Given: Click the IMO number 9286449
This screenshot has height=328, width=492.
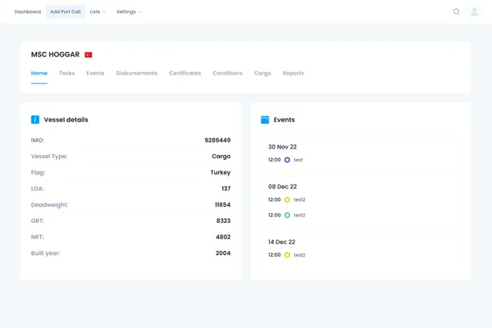Looking at the screenshot, I should tap(217, 140).
